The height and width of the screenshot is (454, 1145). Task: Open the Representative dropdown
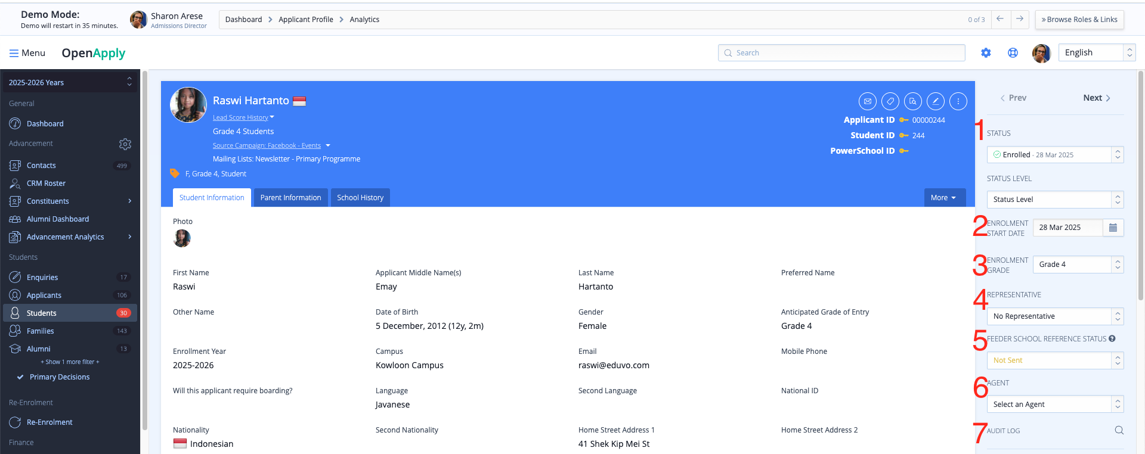[x=1054, y=316]
